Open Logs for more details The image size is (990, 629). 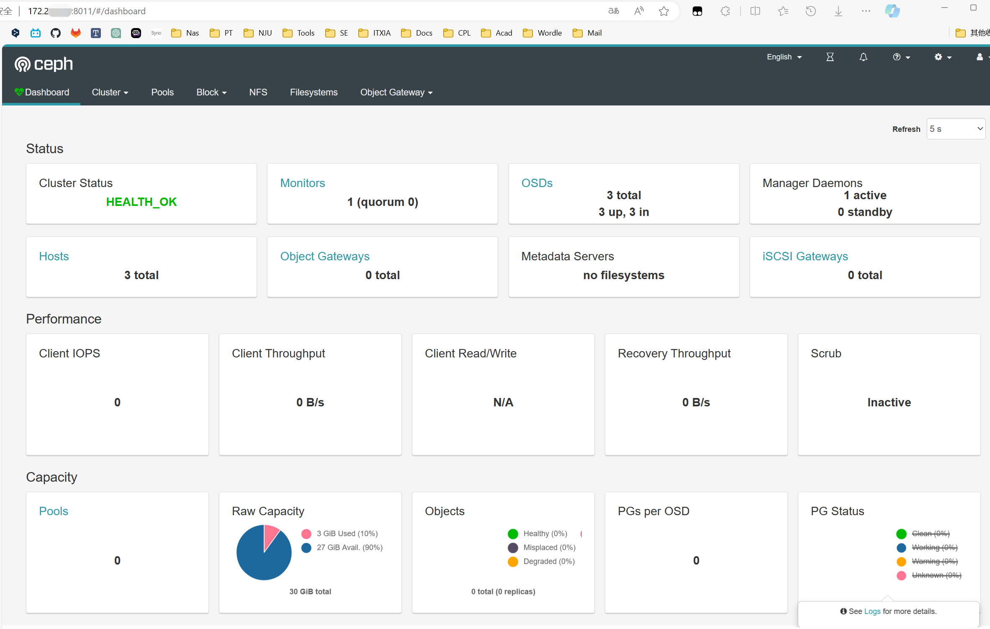tap(872, 611)
